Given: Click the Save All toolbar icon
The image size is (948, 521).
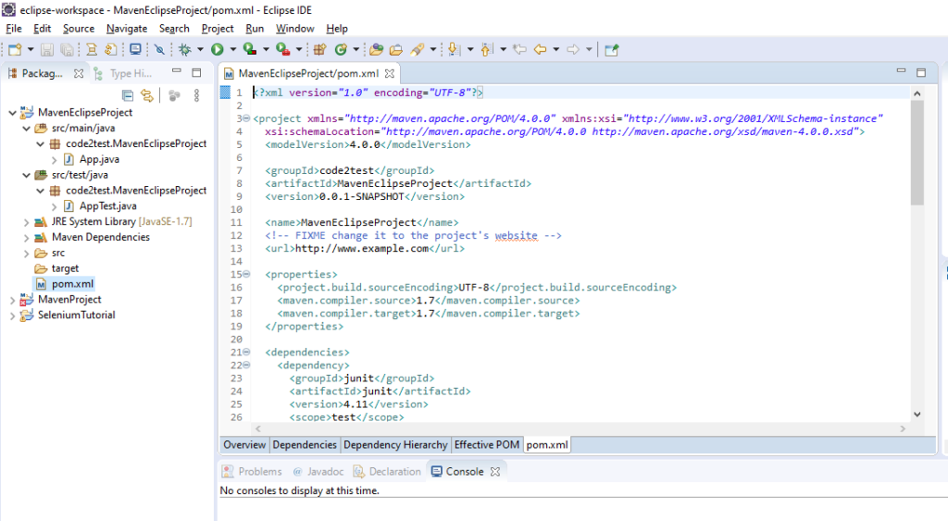Looking at the screenshot, I should click(67, 50).
